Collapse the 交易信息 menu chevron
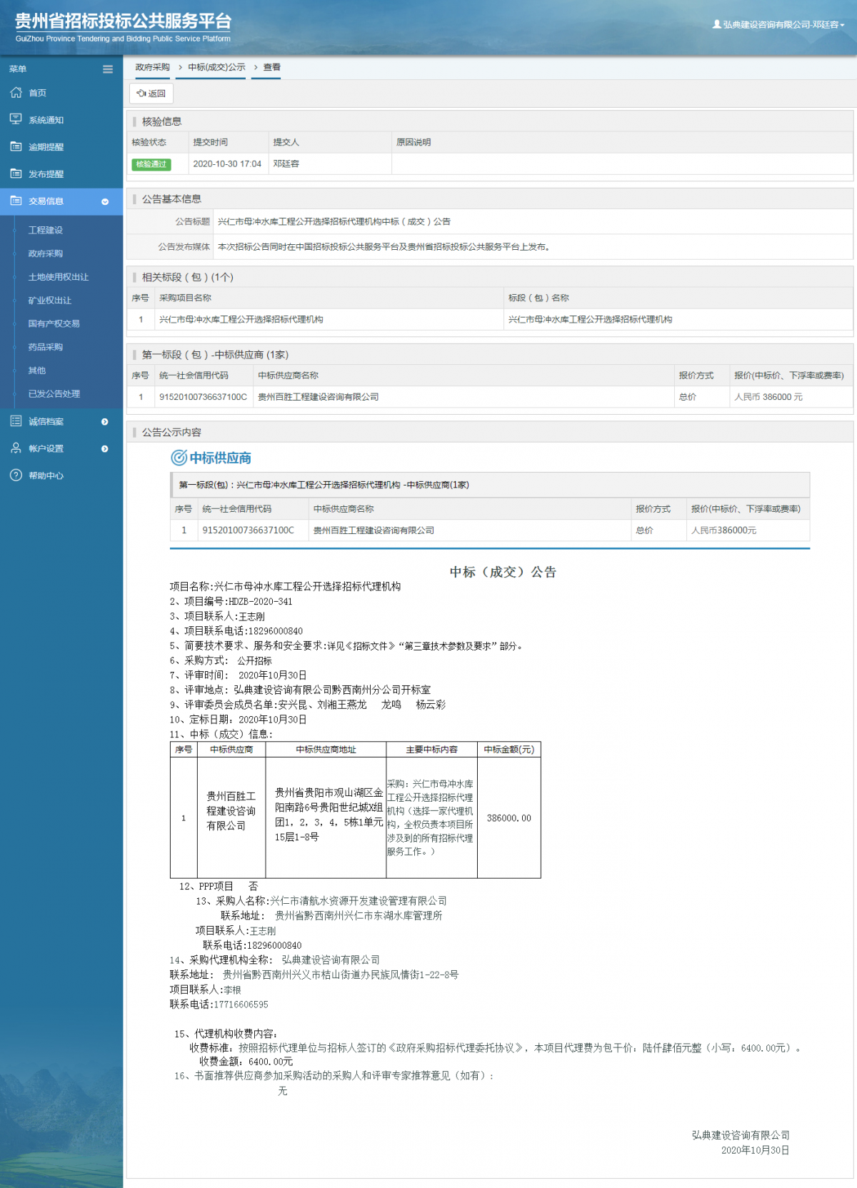Viewport: 857px width, 1188px height. (105, 201)
